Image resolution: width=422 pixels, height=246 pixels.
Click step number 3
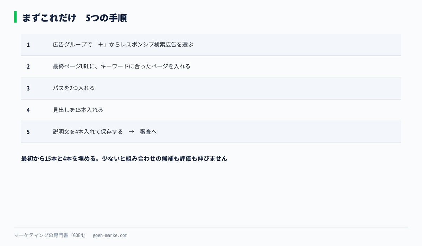tap(28, 89)
